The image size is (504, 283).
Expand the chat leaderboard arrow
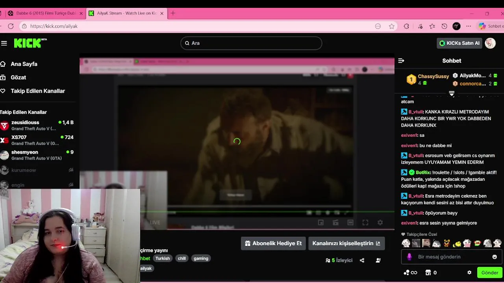[x=452, y=94]
